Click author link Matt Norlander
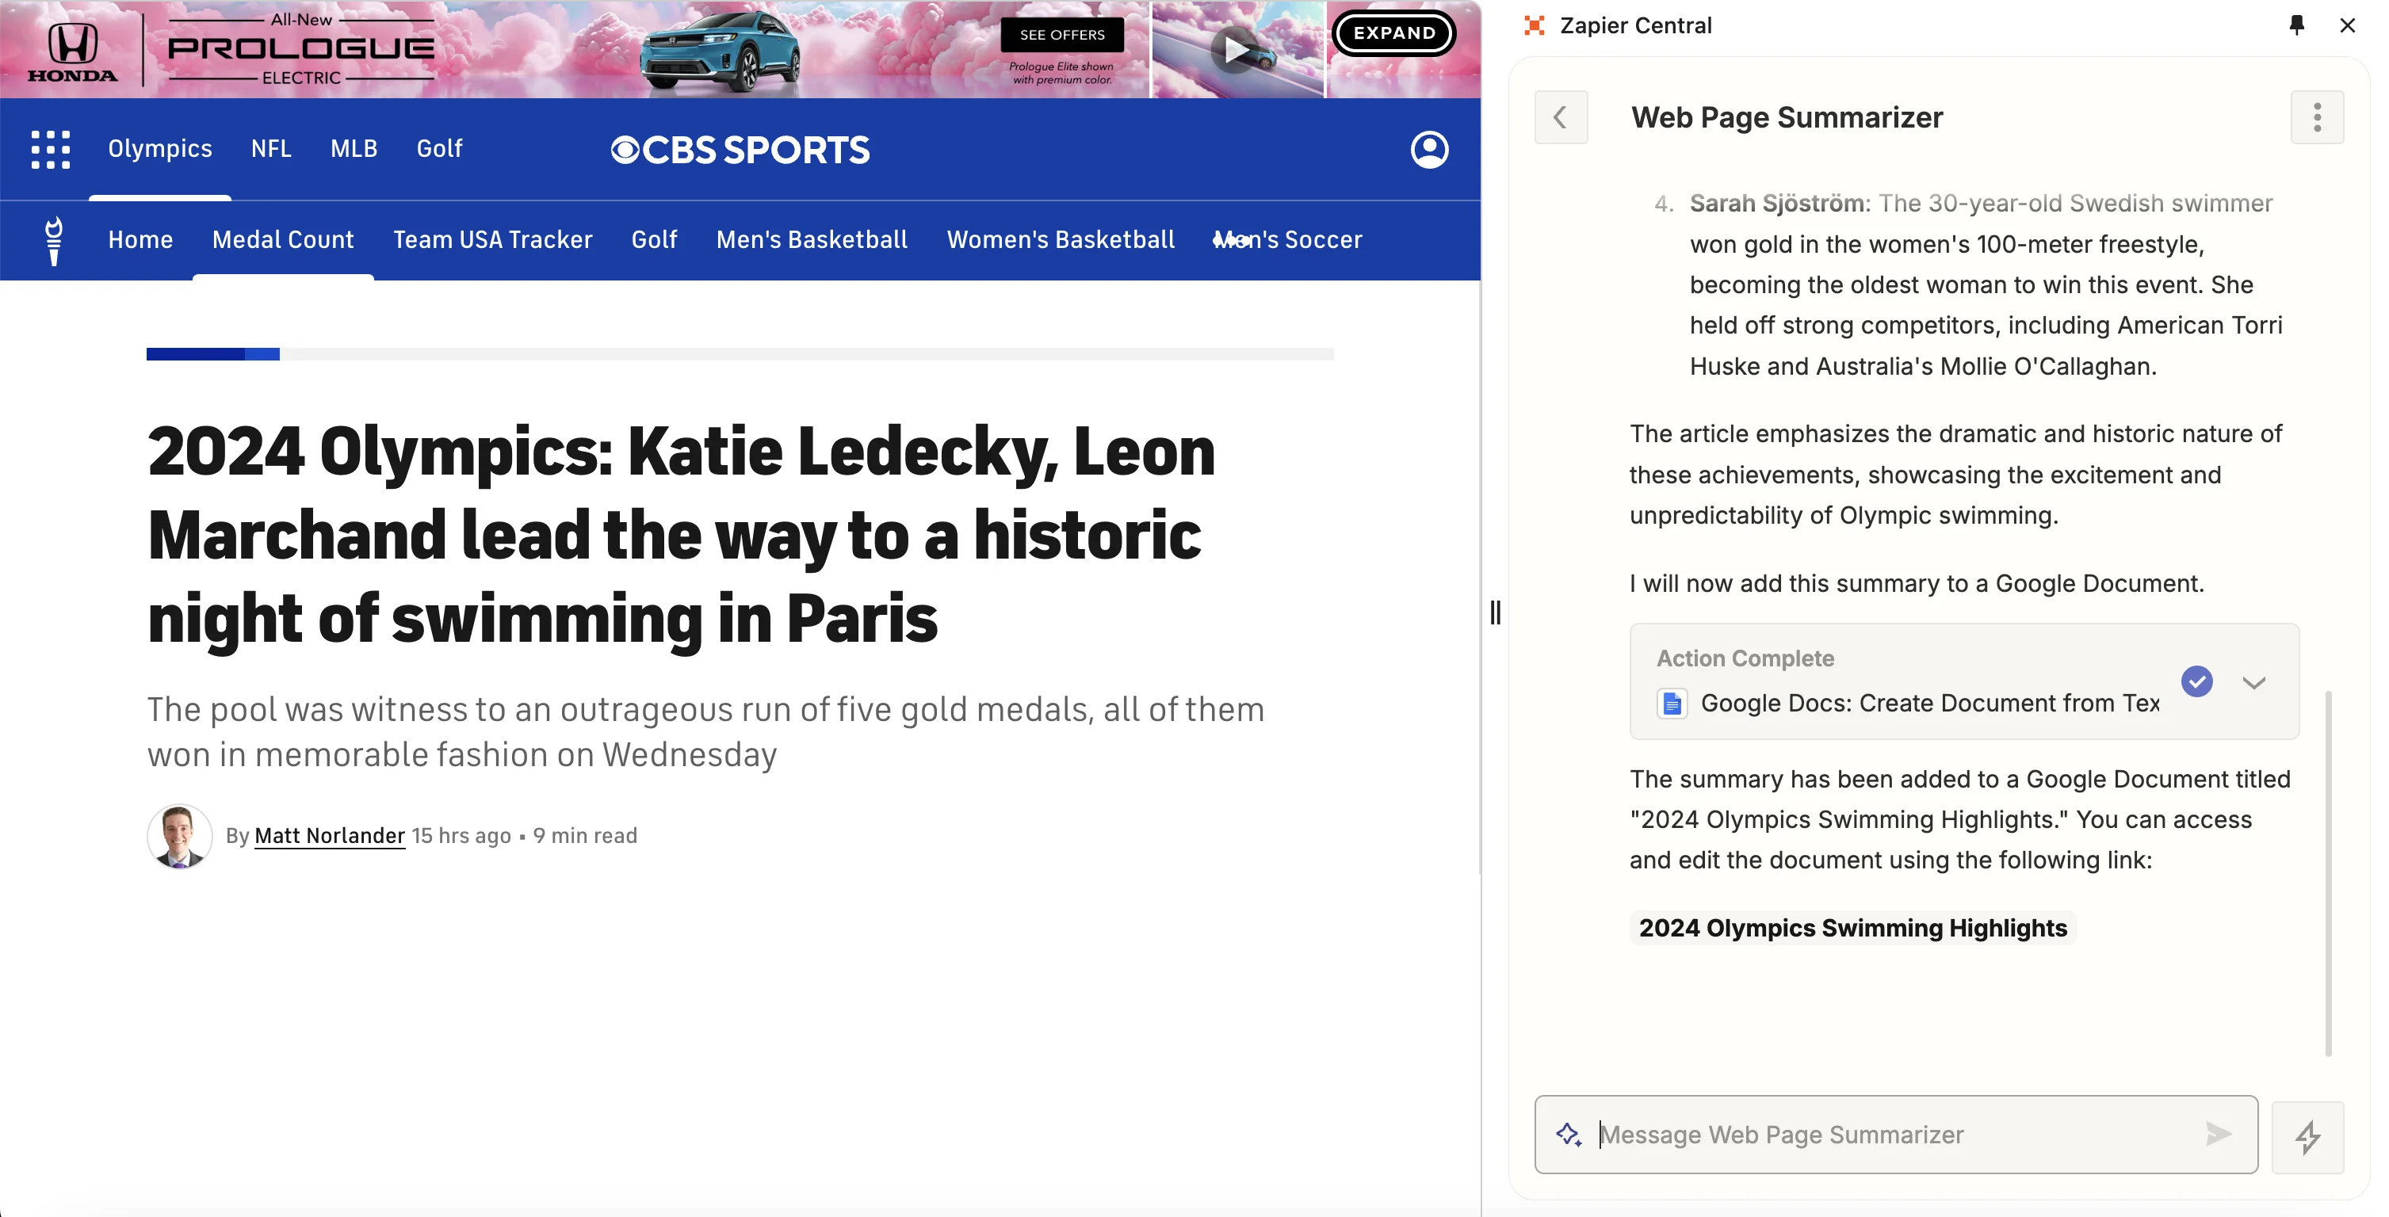 coord(329,836)
